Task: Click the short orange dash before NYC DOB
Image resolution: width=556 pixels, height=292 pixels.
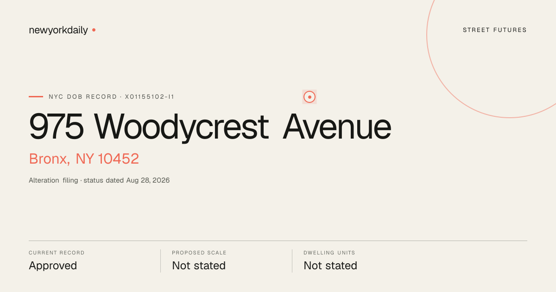Action: click(36, 97)
